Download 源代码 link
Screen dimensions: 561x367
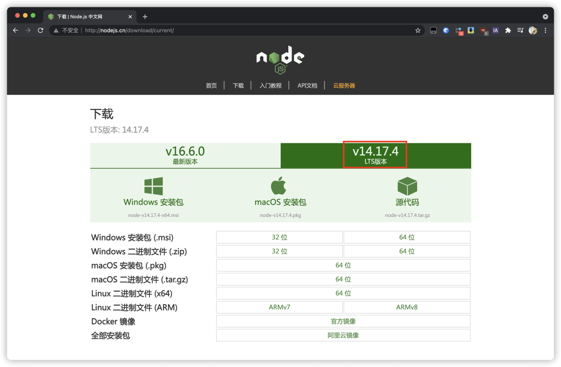pos(407,202)
